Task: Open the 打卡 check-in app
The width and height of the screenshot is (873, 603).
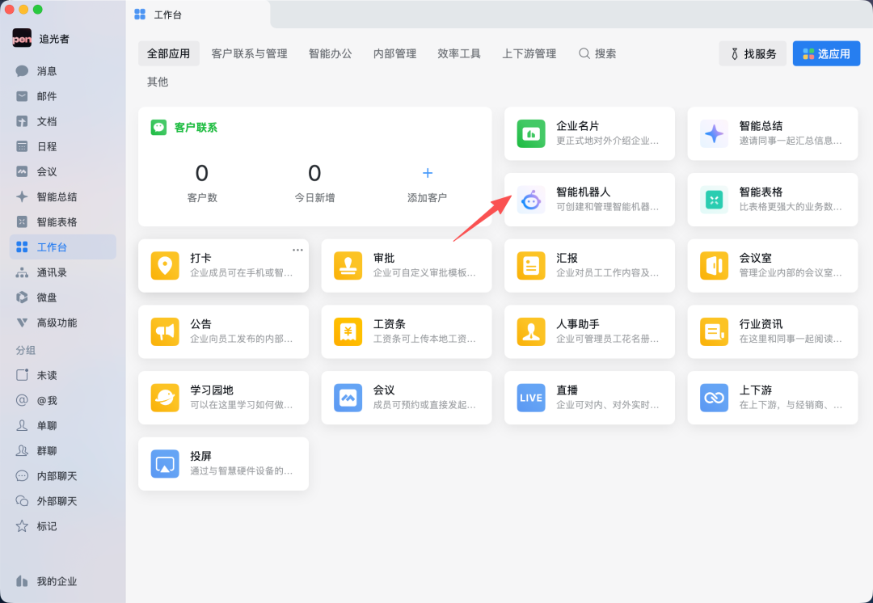Action: coord(223,265)
